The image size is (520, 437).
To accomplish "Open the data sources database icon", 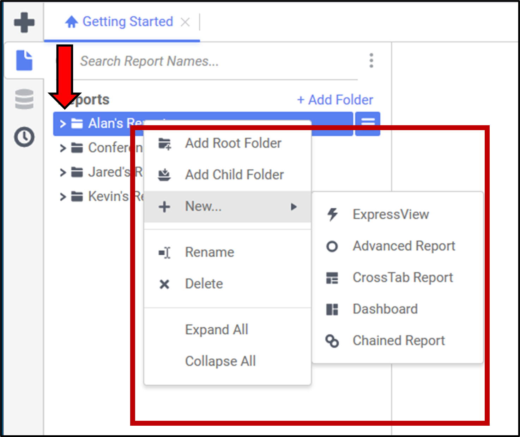I will click(x=24, y=99).
